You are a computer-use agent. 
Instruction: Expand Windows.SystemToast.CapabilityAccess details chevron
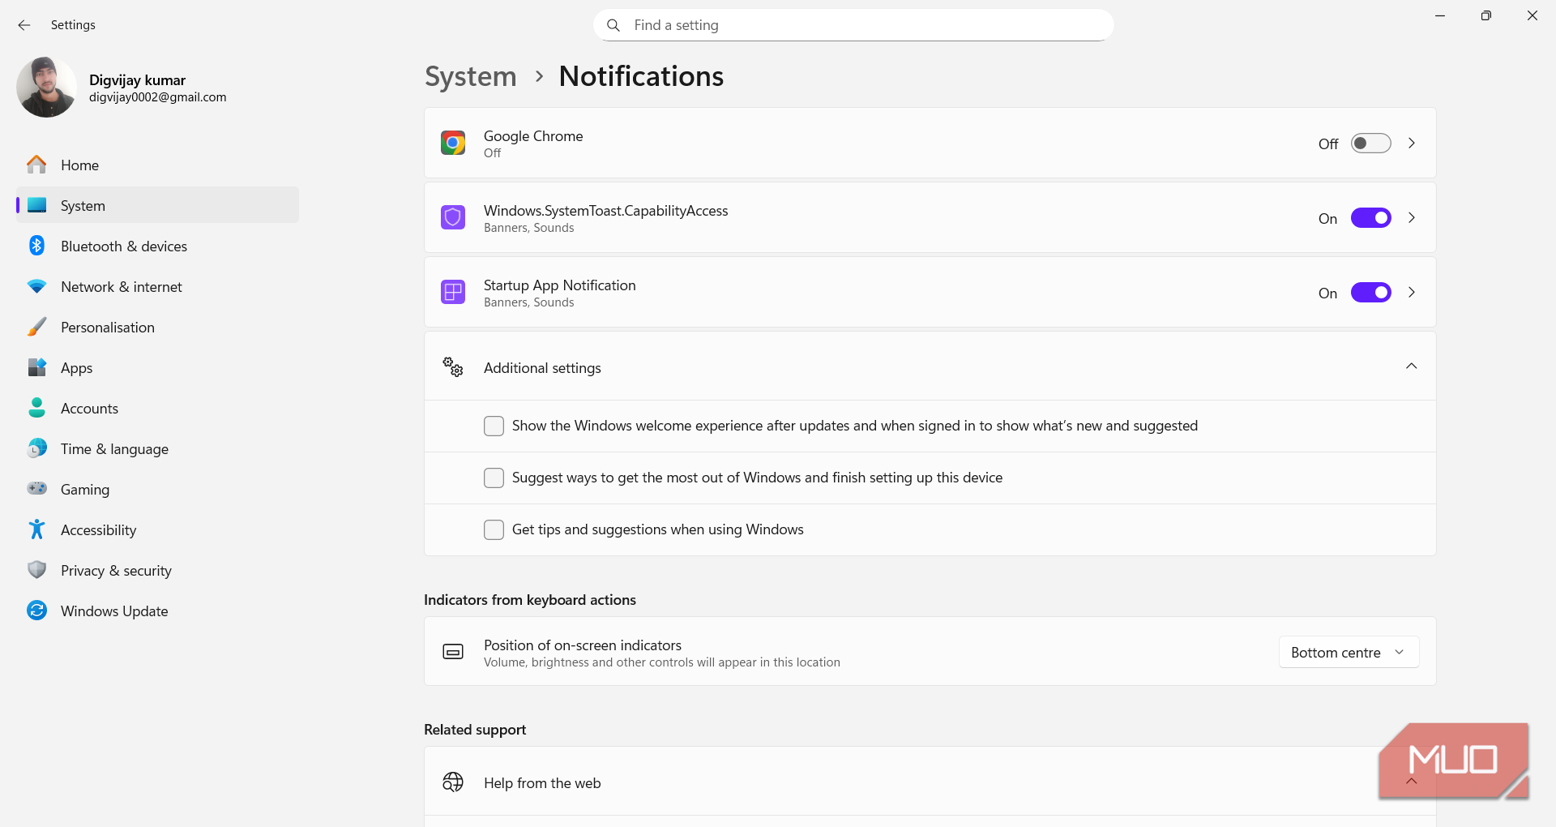click(x=1412, y=217)
